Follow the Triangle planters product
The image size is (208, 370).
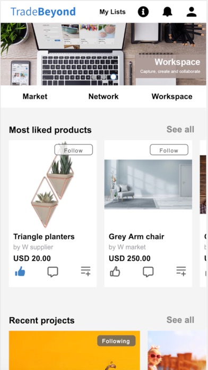[x=74, y=150]
